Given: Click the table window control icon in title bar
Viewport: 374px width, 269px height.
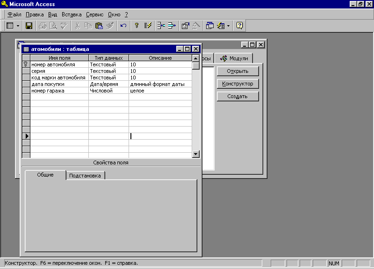Looking at the screenshot, I should coord(26,49).
